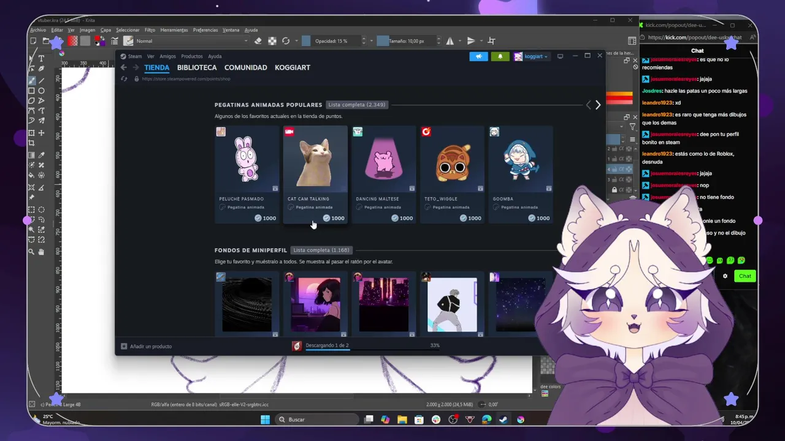The width and height of the screenshot is (785, 441).
Task: Select the Rectangular Selection tool in Krita
Action: pyautogui.click(x=31, y=209)
